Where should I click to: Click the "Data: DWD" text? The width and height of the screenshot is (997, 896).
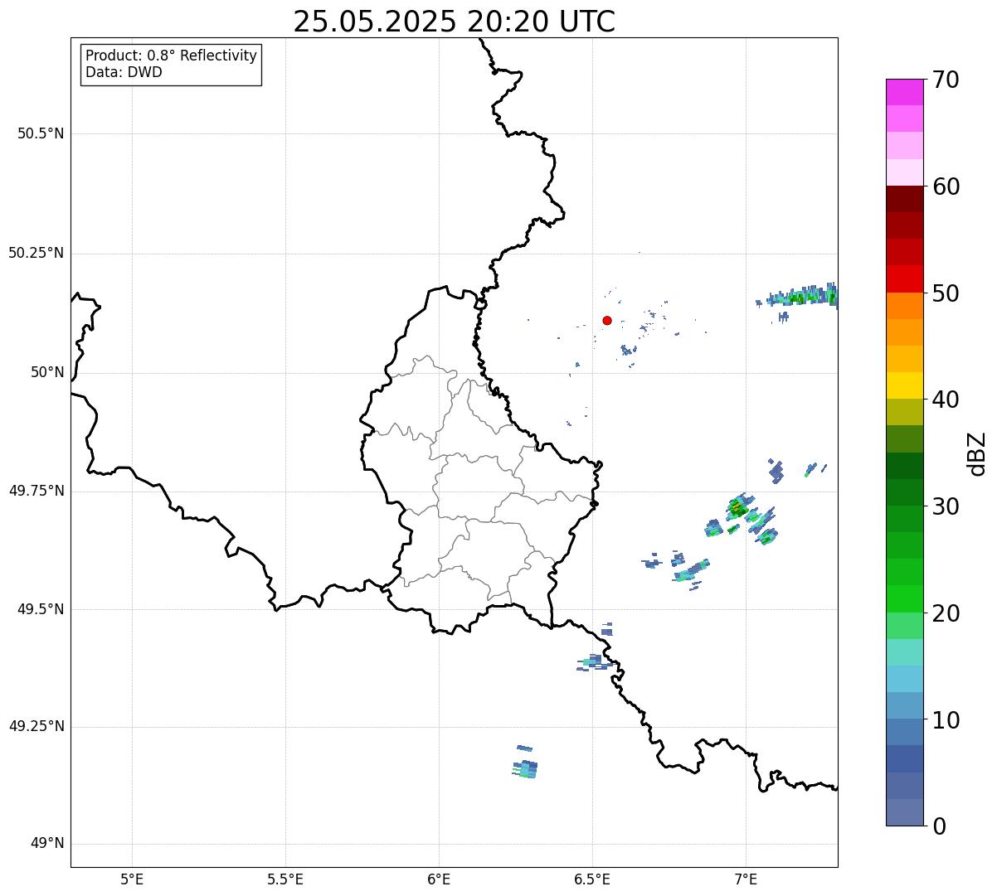click(x=124, y=72)
